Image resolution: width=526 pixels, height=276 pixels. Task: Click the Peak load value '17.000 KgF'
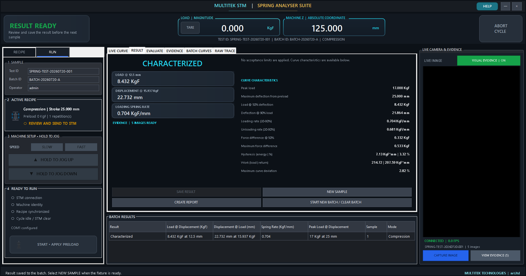[x=401, y=88]
